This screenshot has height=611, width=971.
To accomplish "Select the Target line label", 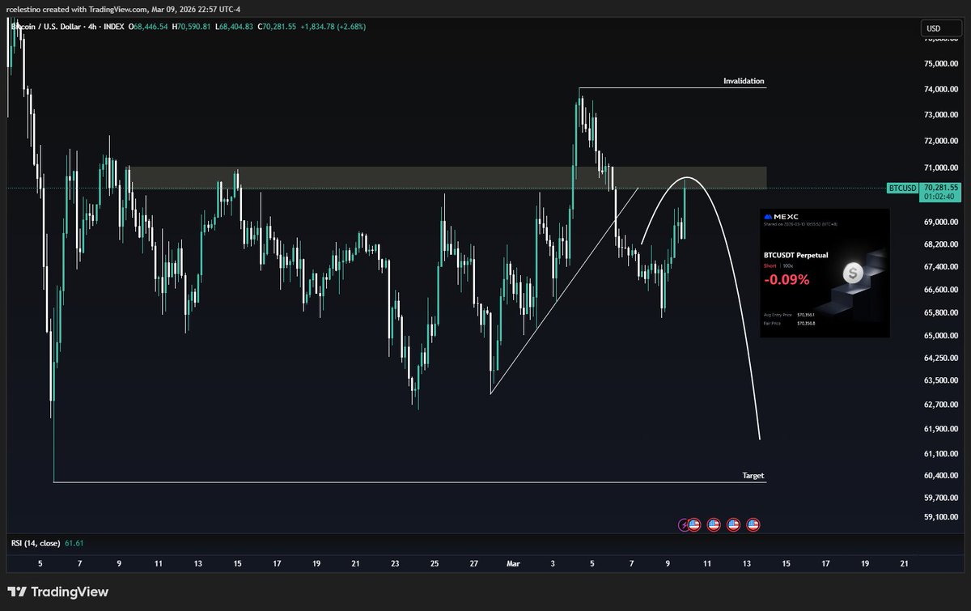I will tap(753, 476).
